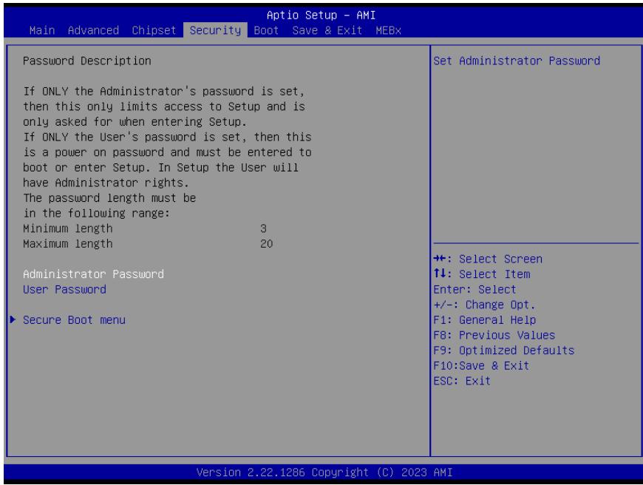Click the F9: Optimized Defaults hint
The width and height of the screenshot is (643, 485).
(504, 350)
